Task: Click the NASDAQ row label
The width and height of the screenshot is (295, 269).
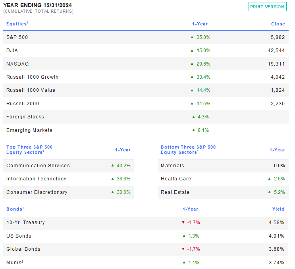Action: [x=17, y=64]
